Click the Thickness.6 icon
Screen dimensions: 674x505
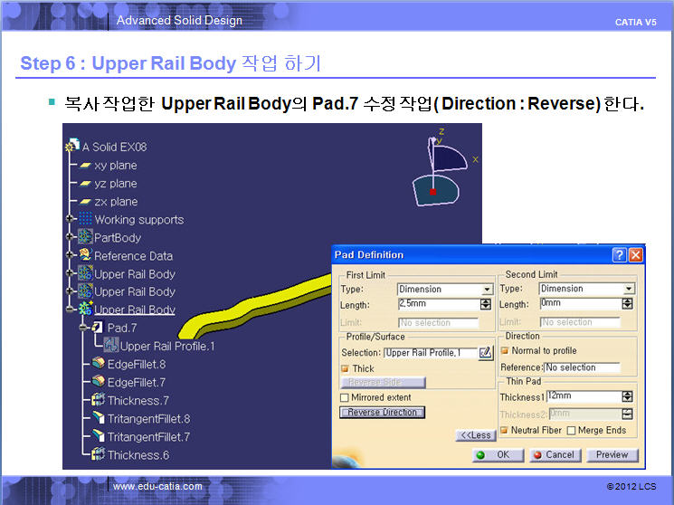tap(98, 453)
